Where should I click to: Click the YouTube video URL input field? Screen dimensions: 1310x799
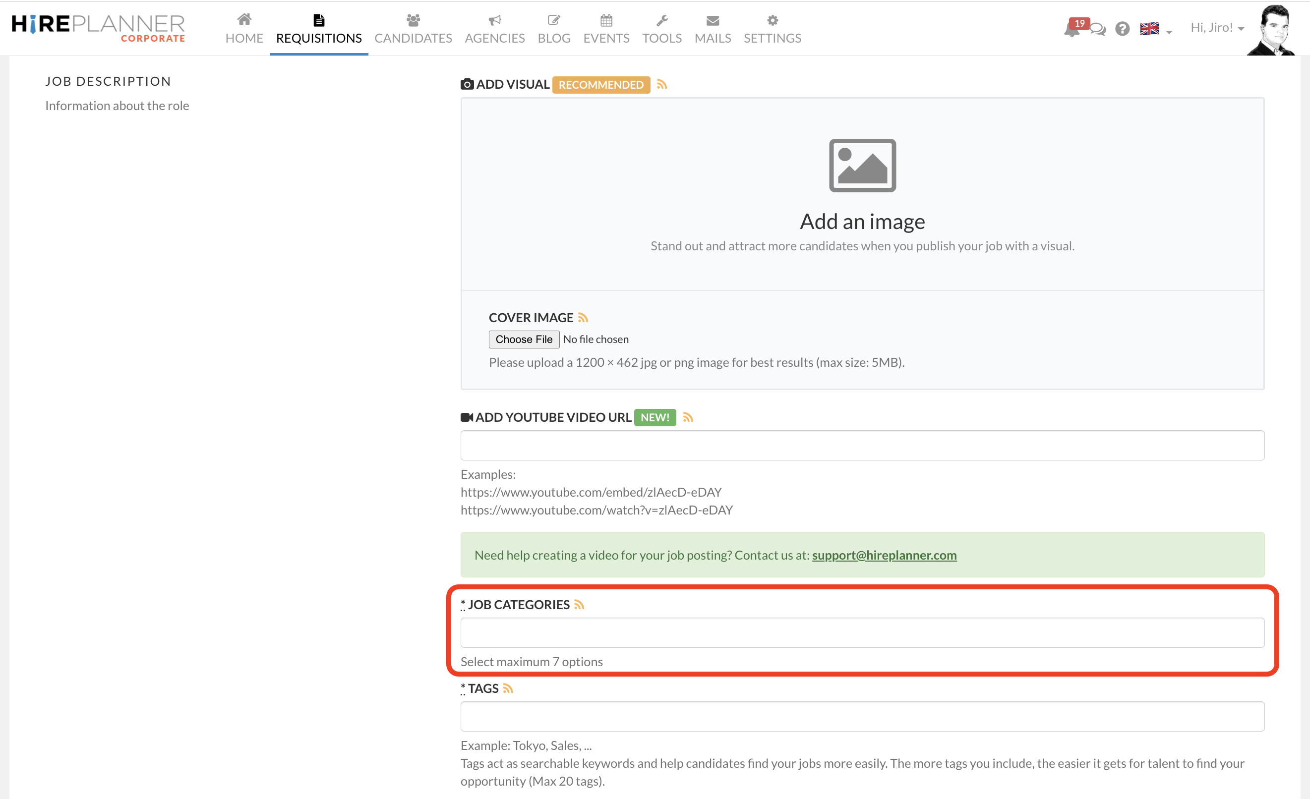pyautogui.click(x=862, y=446)
